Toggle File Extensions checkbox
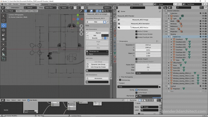Image resolution: width=208 pixels, height=117 pixels. tap(136, 90)
